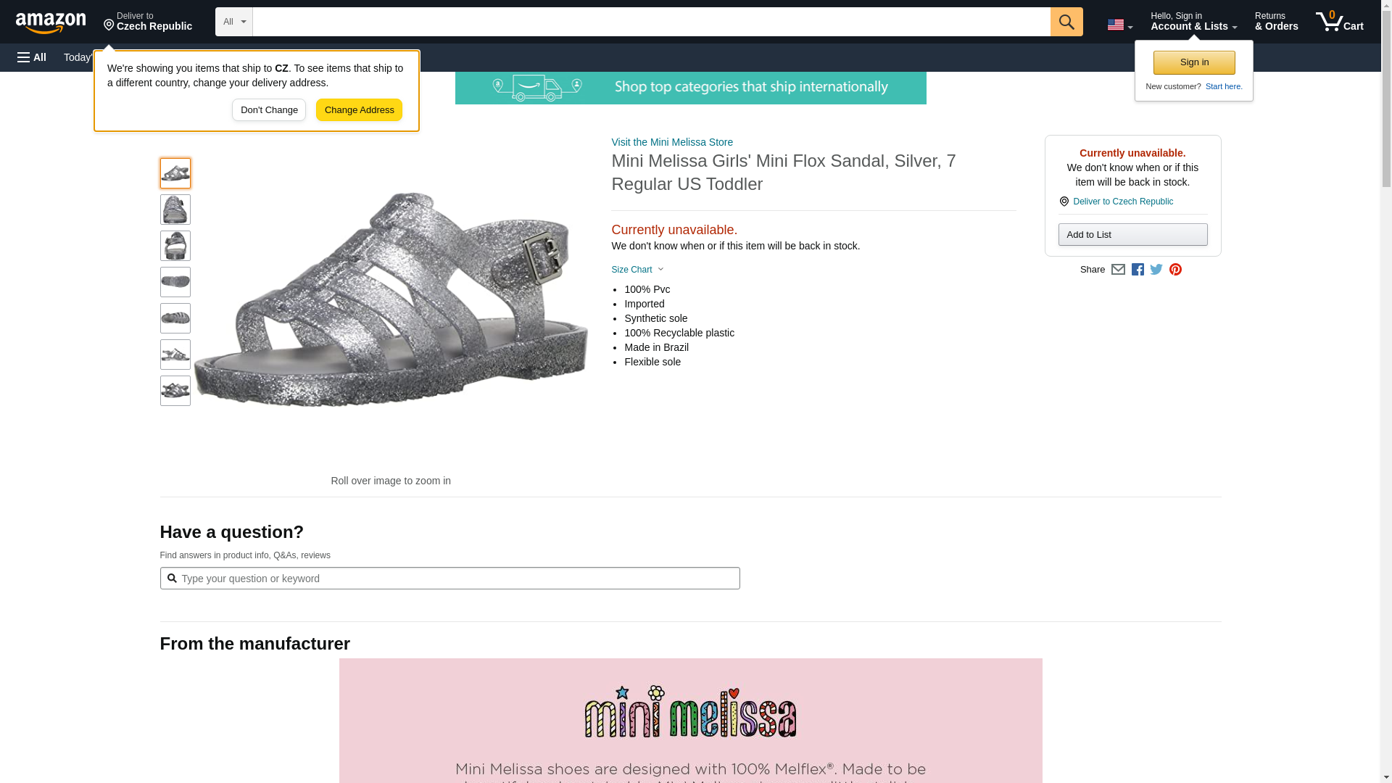Viewport: 1392px width, 783px height.
Task: Click the Sign in button
Action: (1194, 62)
